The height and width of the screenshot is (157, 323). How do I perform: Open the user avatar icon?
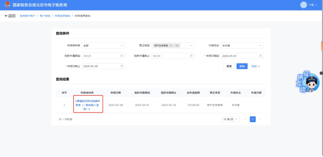303,5
